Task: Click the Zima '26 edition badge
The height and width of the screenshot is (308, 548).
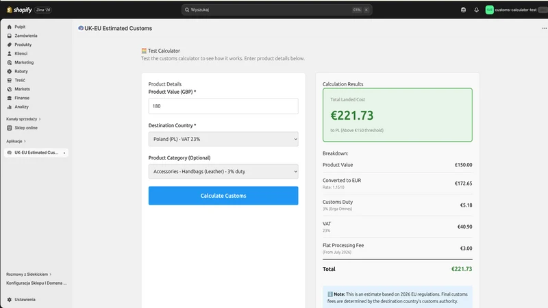Action: coord(43,10)
